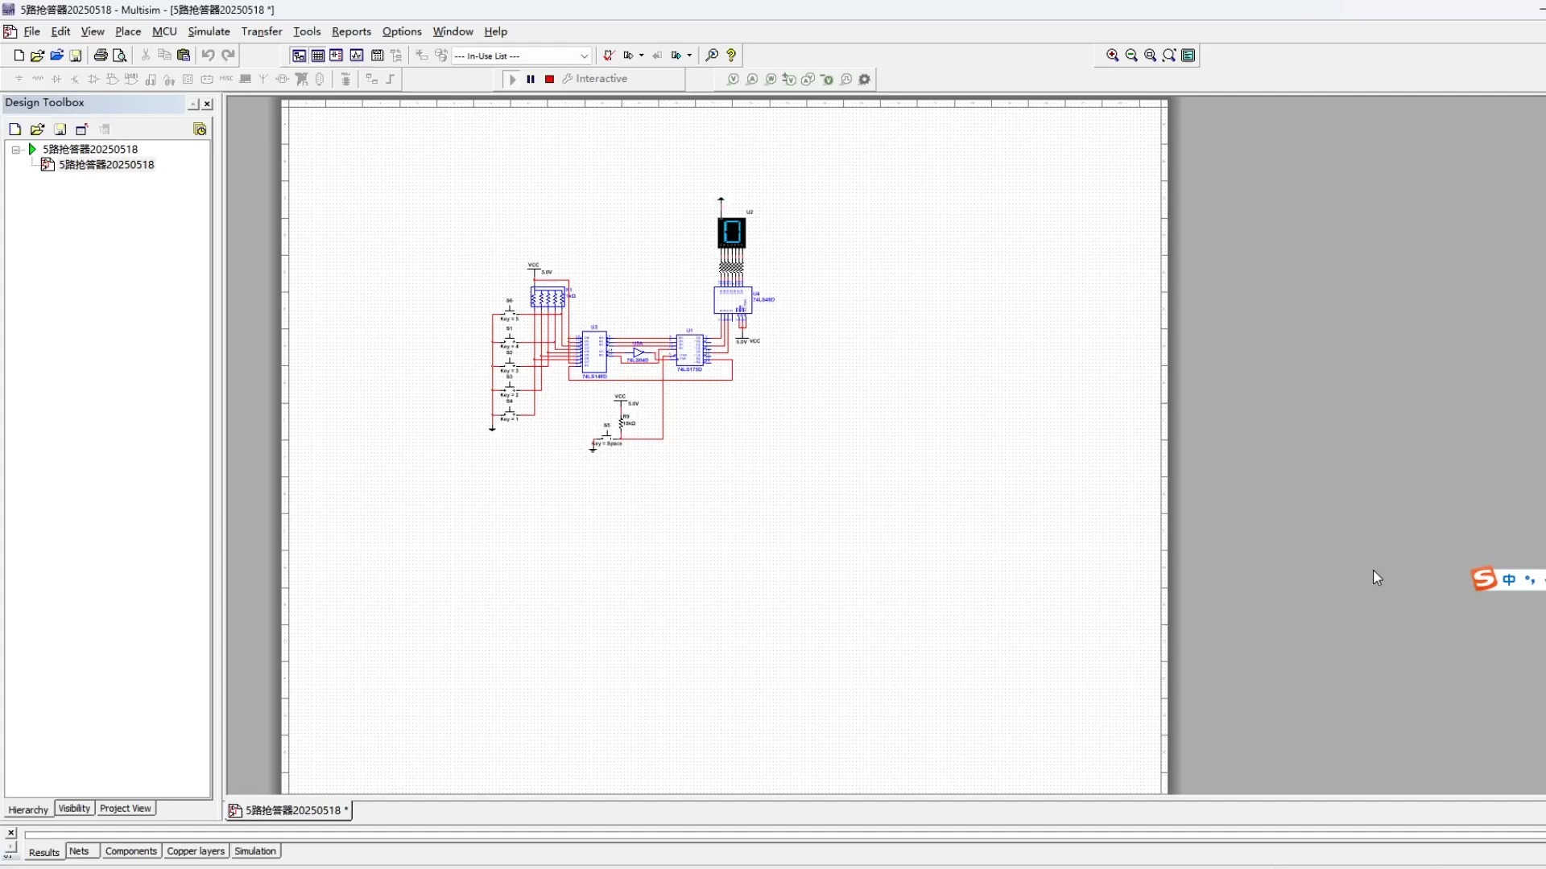Select the 5路抢答器20250518 schematic in tree
The image size is (1546, 869).
pos(105,165)
